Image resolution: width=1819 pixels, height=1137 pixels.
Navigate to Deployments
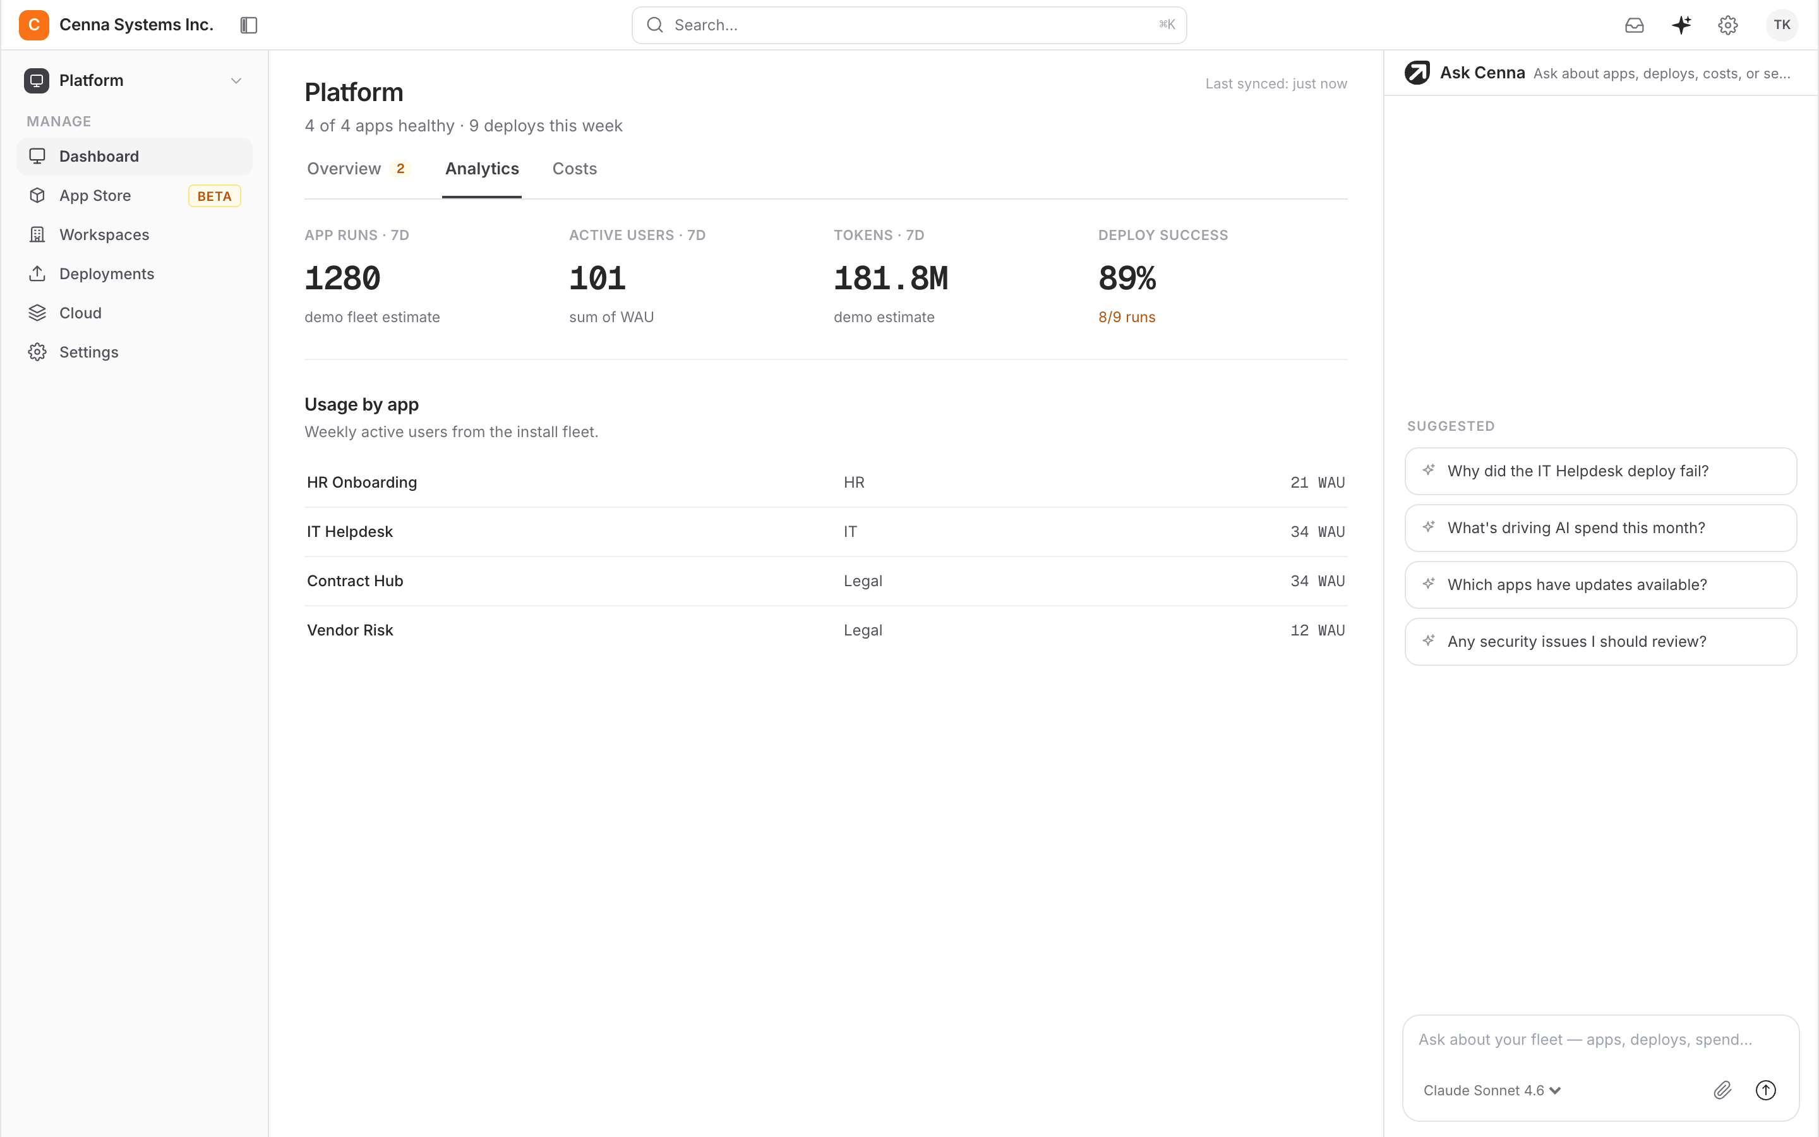[x=135, y=274]
